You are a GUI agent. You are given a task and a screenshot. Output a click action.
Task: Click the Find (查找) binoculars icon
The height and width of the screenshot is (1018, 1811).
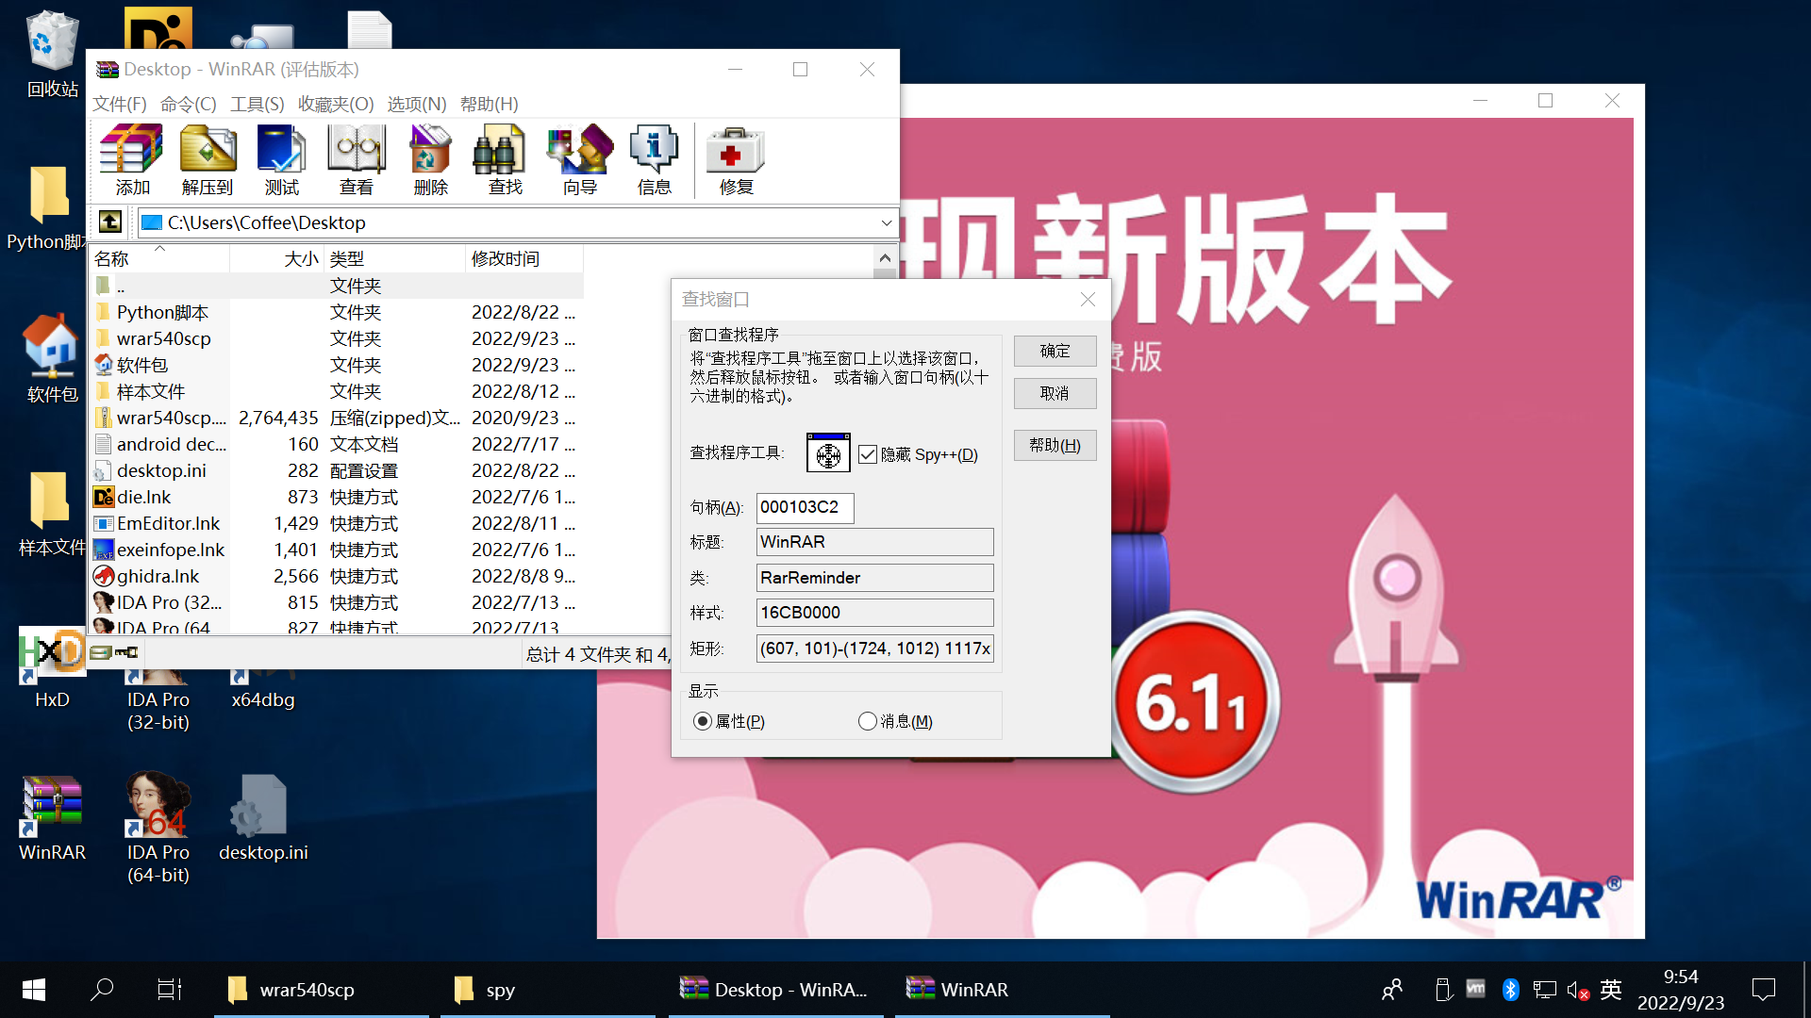coord(506,160)
